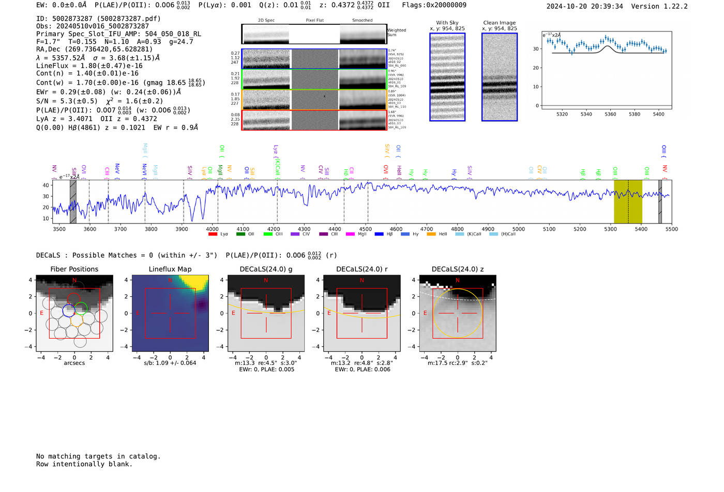Image resolution: width=724 pixels, height=492 pixels.
Task: Open the DECaLS(24.0) z cutout image
Action: (457, 313)
